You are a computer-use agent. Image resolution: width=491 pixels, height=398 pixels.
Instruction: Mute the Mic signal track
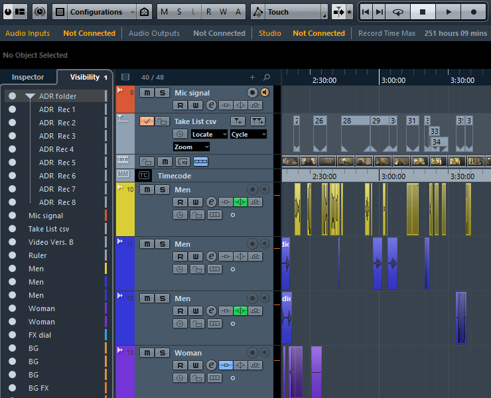point(147,93)
